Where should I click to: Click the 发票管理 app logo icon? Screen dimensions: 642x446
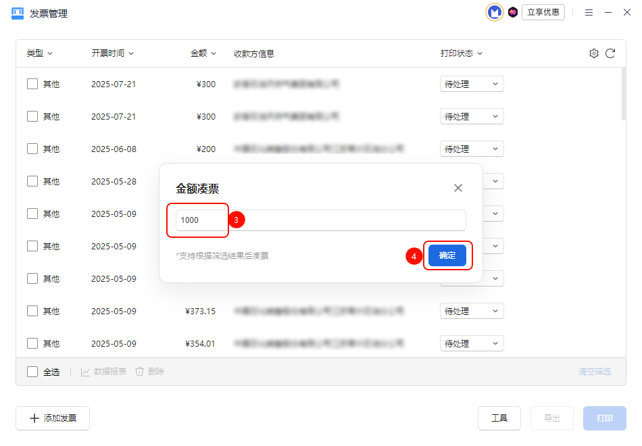coord(18,13)
